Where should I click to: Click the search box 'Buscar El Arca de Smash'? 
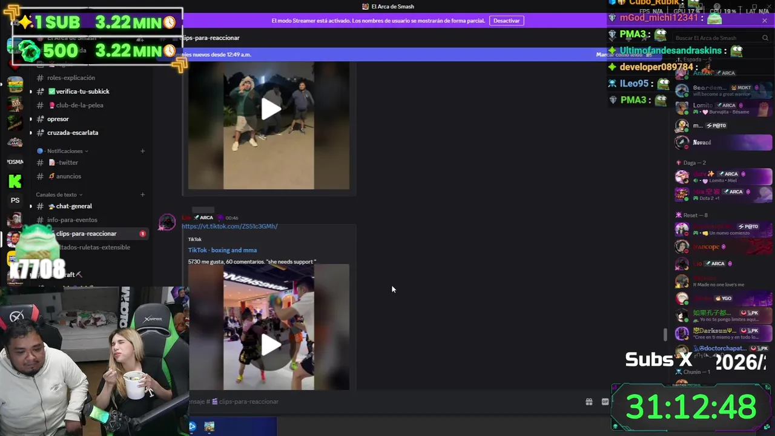click(x=721, y=38)
